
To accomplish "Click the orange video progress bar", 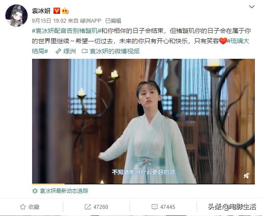I will [48, 183].
